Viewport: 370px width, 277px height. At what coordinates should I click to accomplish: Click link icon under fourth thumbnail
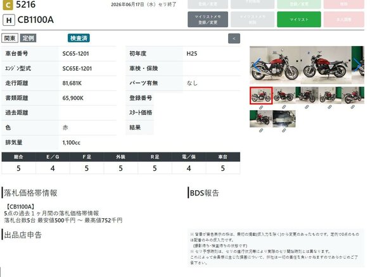click(329, 107)
